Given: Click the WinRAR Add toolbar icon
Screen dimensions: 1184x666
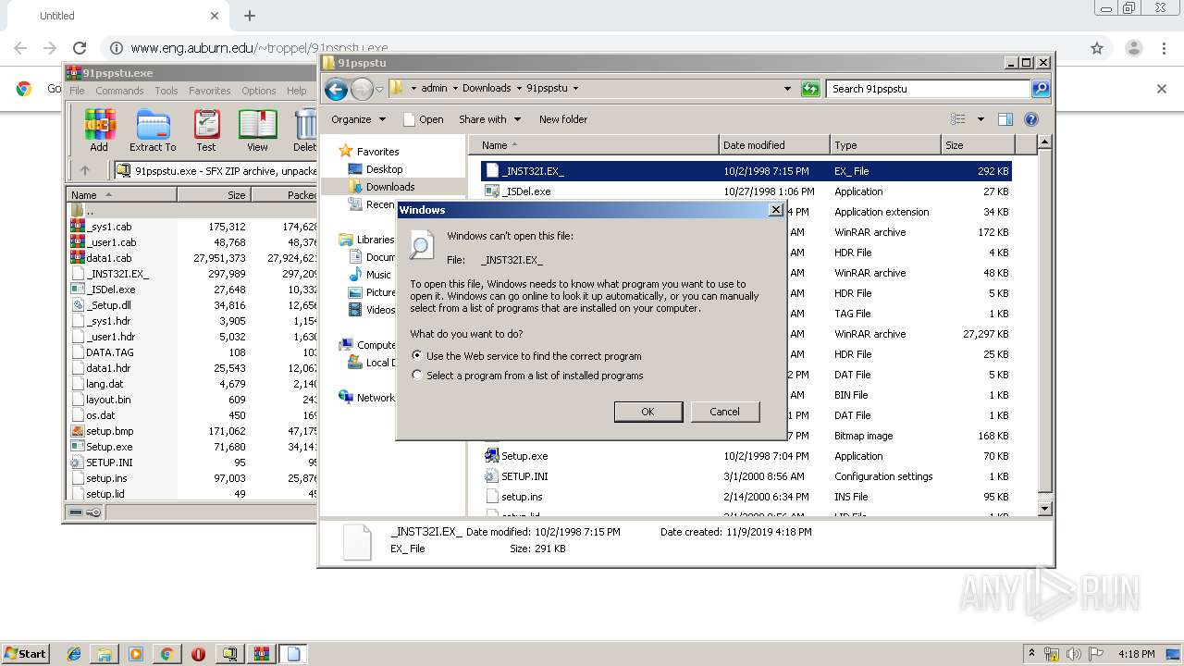Looking at the screenshot, I should 99,129.
